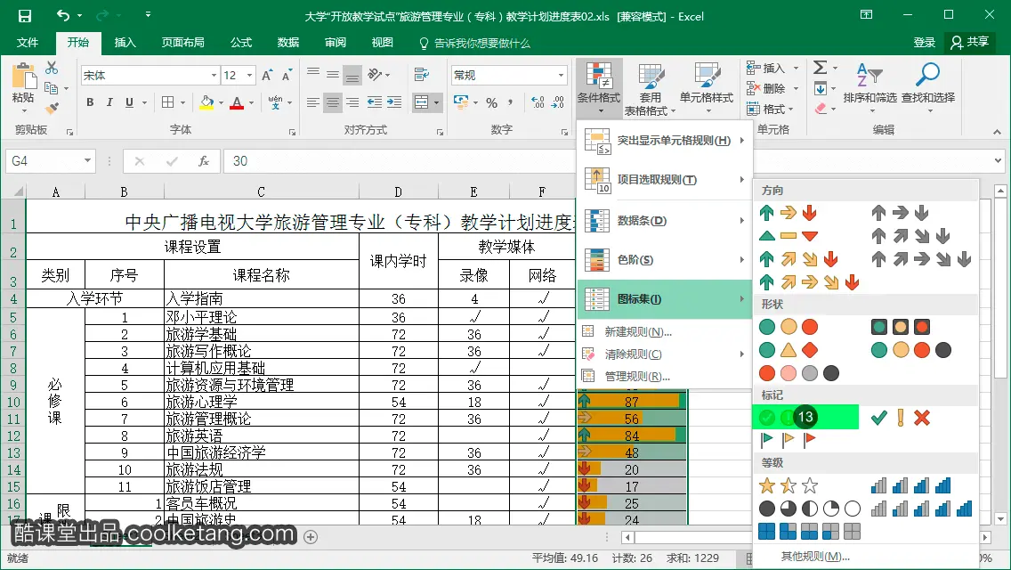The image size is (1011, 570).
Task: Open the font name dropdown showing 宋体
Action: click(x=214, y=76)
